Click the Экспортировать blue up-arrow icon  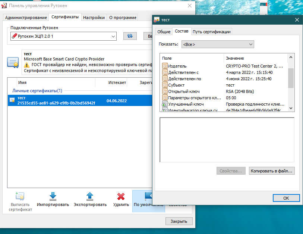[x=90, y=196]
